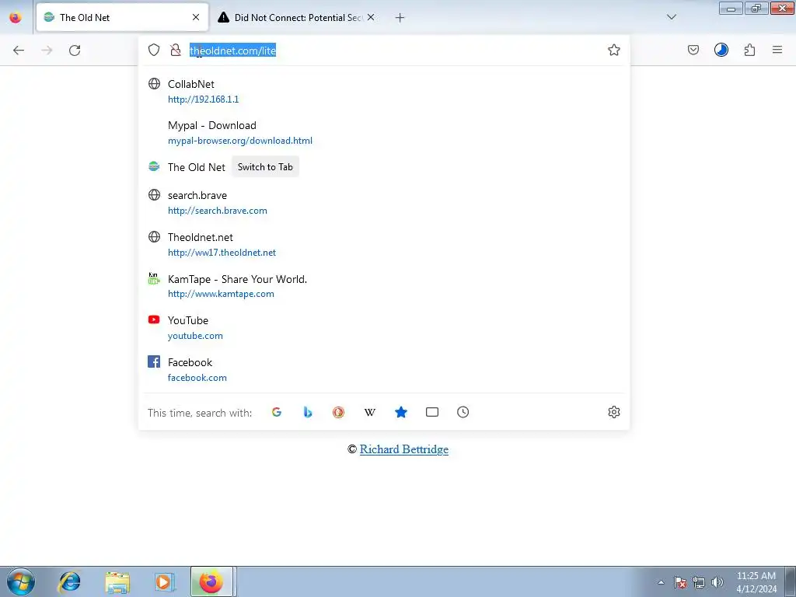Go back with the back arrow
Screen dimensions: 796x597
coord(19,50)
